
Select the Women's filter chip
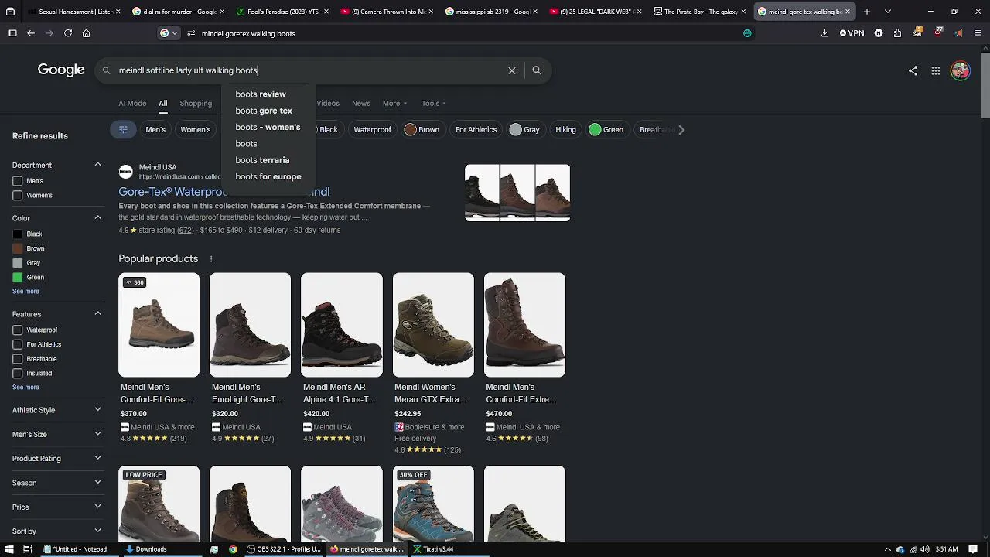click(x=196, y=130)
